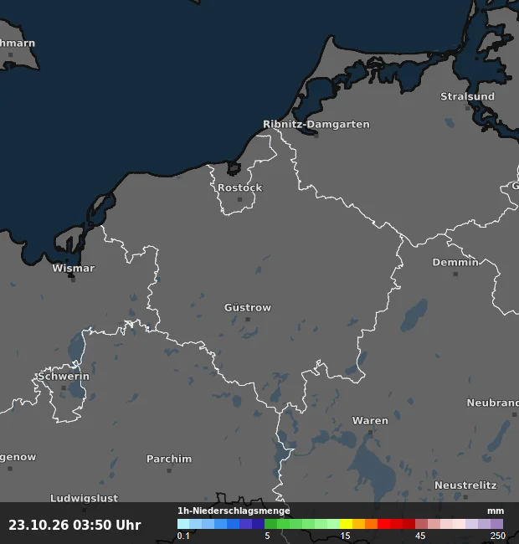Viewport: 519px width, 544px height.
Task: Click the Neustrelitz city label
Action: [x=465, y=485]
